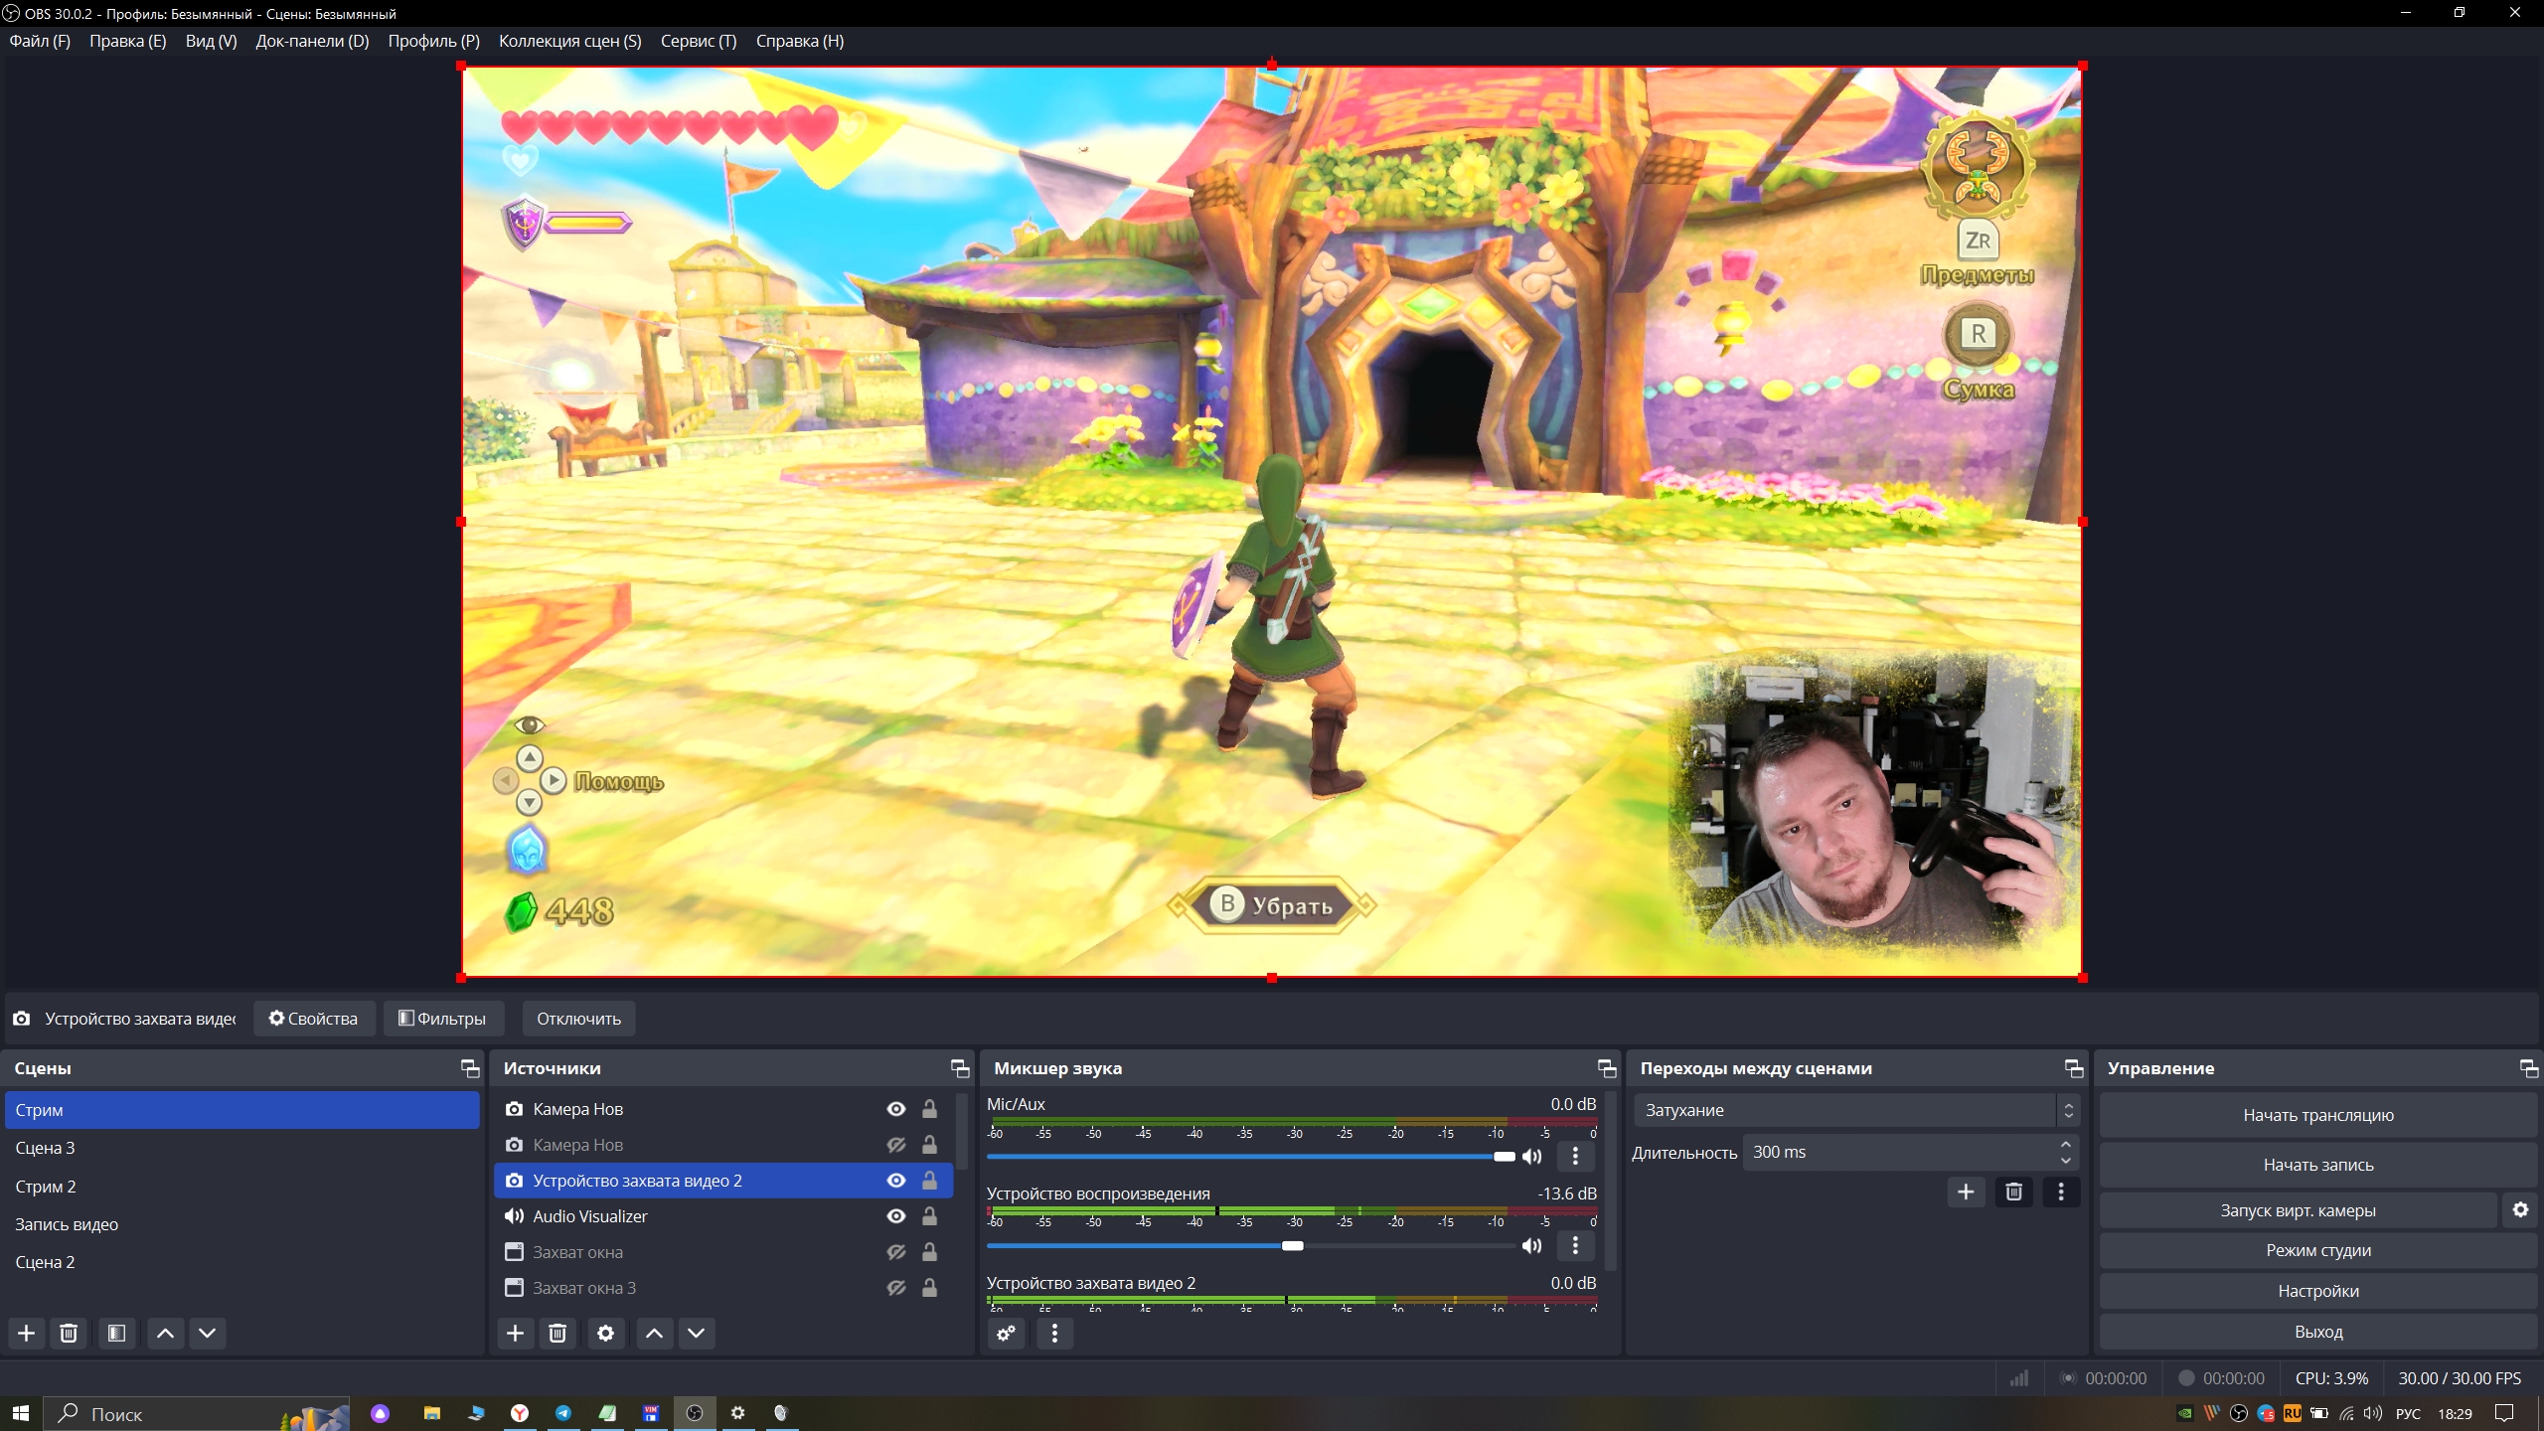Unlock the Захват окна 3 source
Viewport: 2544px width, 1431px height.
click(x=929, y=1288)
